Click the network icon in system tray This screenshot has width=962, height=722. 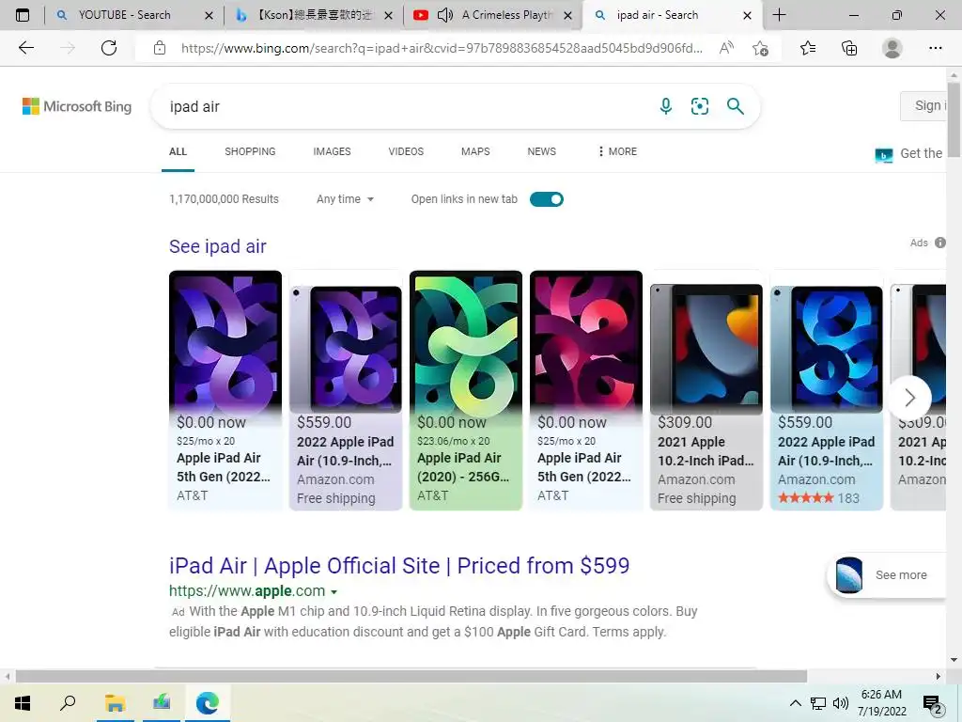point(818,703)
